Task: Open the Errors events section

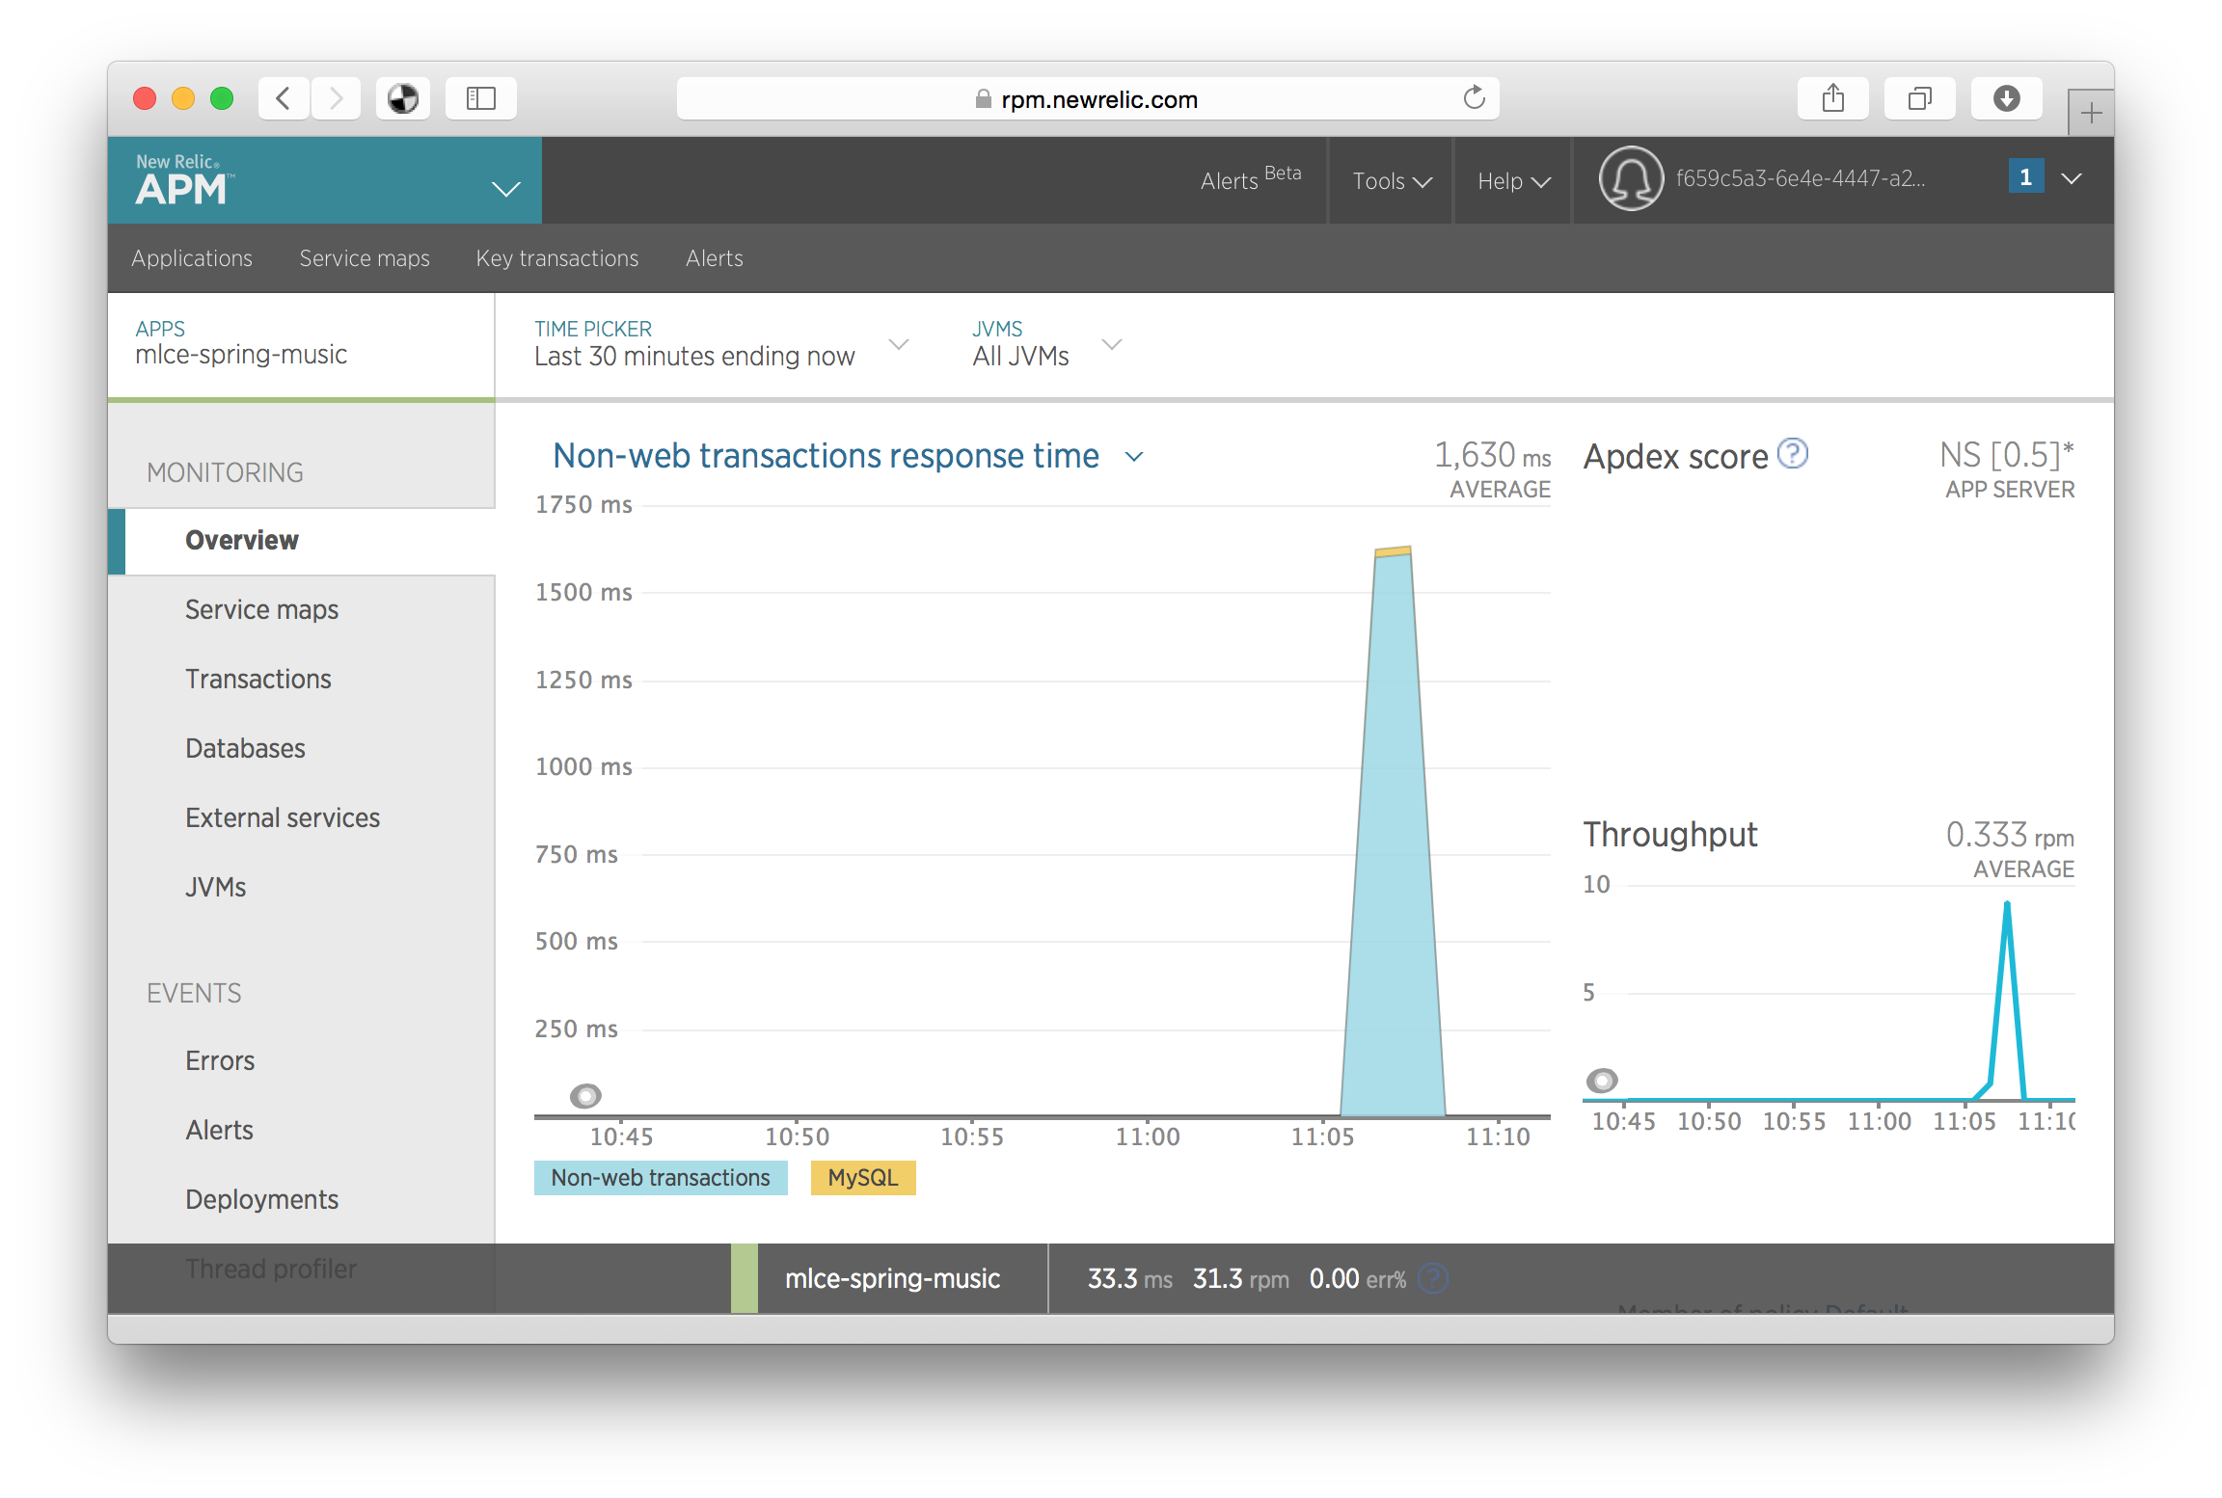Action: click(x=219, y=1060)
